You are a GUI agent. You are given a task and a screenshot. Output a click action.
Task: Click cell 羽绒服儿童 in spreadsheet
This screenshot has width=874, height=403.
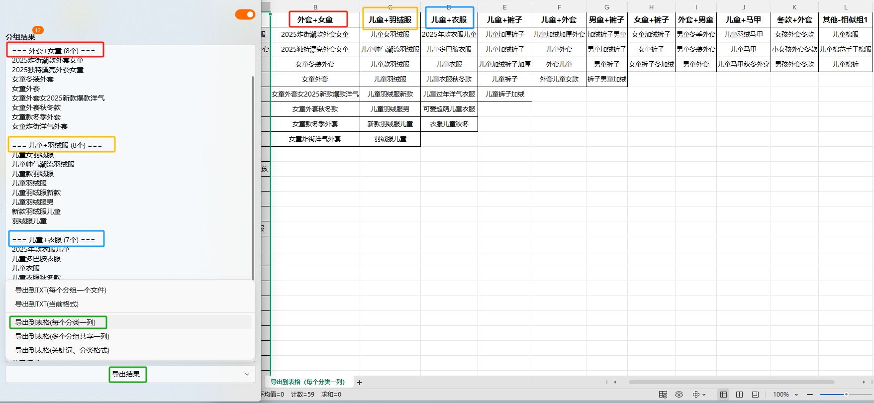pyautogui.click(x=390, y=139)
